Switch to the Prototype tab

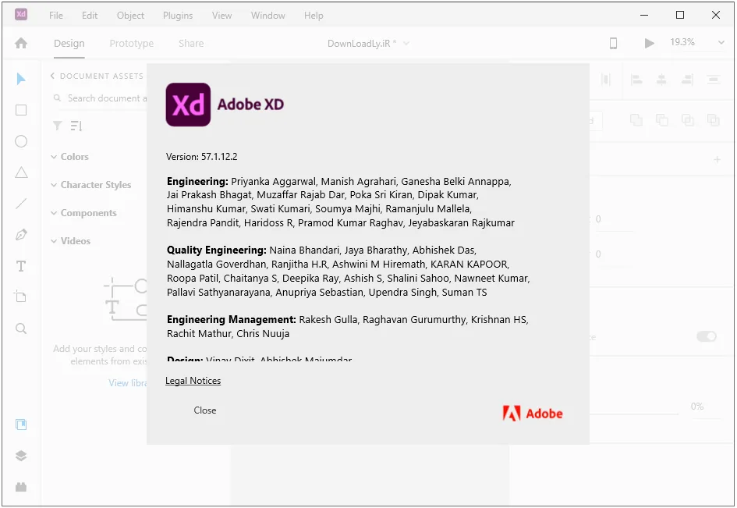click(x=132, y=43)
